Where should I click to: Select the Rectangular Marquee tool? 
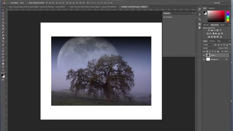coord(3,16)
